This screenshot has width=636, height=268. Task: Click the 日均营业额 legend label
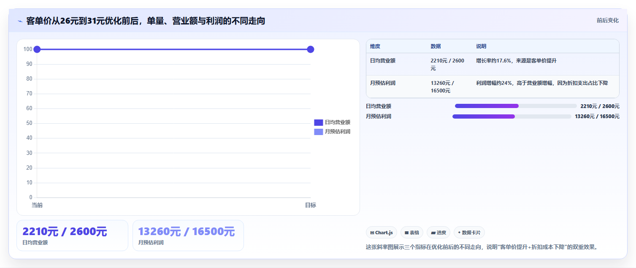pyautogui.click(x=338, y=122)
